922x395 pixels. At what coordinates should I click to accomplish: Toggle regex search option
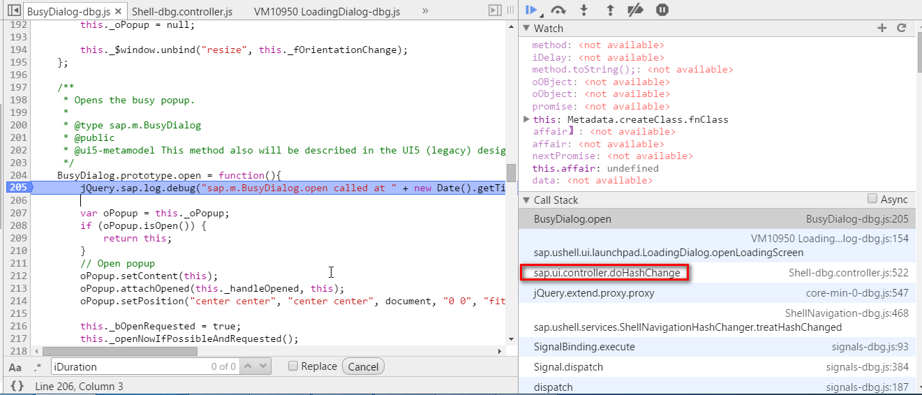38,367
